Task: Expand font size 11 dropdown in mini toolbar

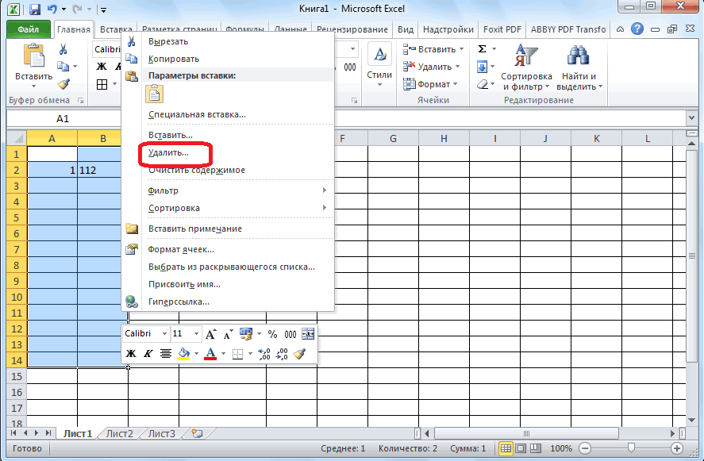Action: 195,334
